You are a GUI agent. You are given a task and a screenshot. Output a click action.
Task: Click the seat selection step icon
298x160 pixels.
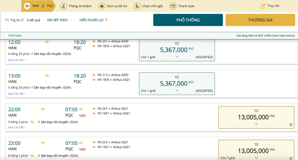click(137, 6)
